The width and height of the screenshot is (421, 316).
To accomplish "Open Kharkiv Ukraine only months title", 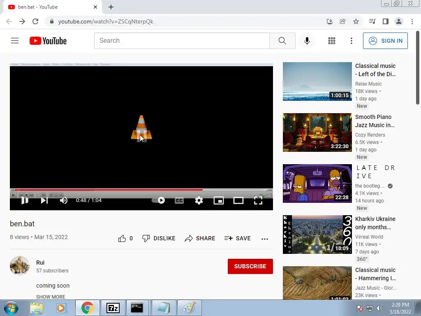I will tap(375, 223).
